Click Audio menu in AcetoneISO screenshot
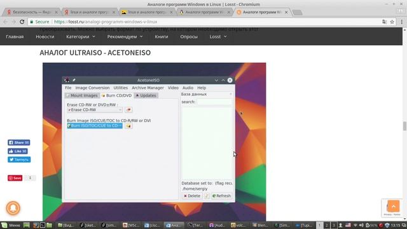The image size is (407, 229). click(x=188, y=88)
